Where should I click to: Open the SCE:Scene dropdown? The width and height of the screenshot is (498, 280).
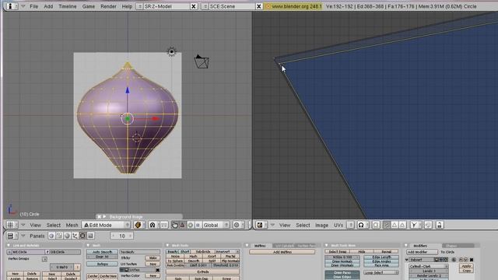coord(205,6)
